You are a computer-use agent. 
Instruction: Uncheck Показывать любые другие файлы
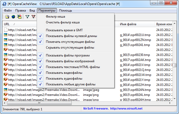pos(76,84)
